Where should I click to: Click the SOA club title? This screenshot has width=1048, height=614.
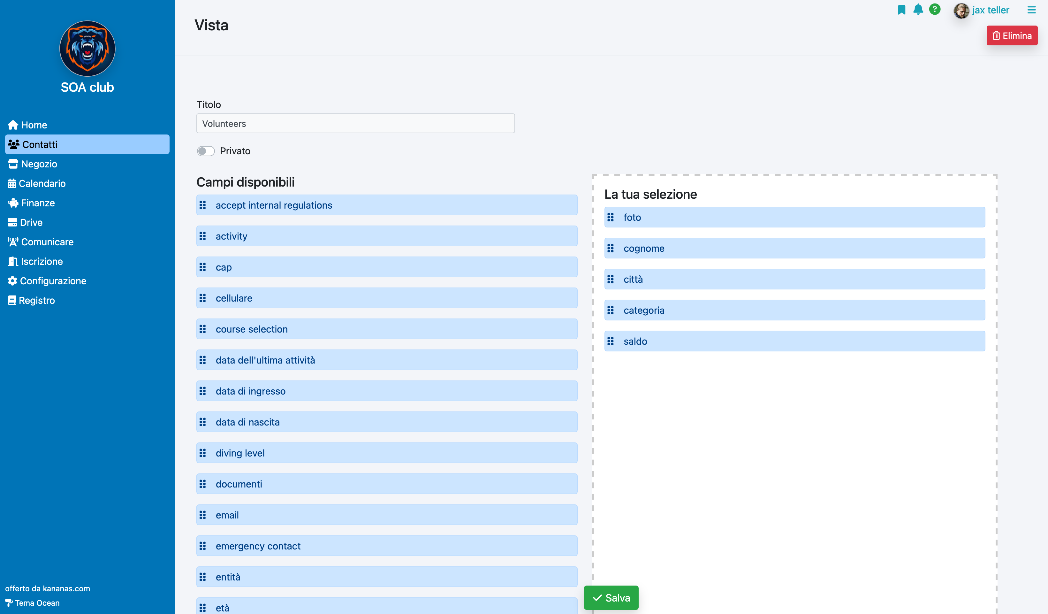coord(87,87)
